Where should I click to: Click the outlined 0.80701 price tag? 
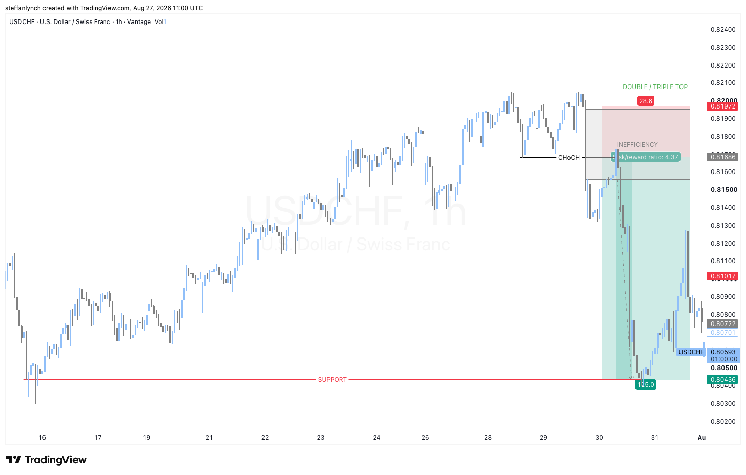click(722, 333)
